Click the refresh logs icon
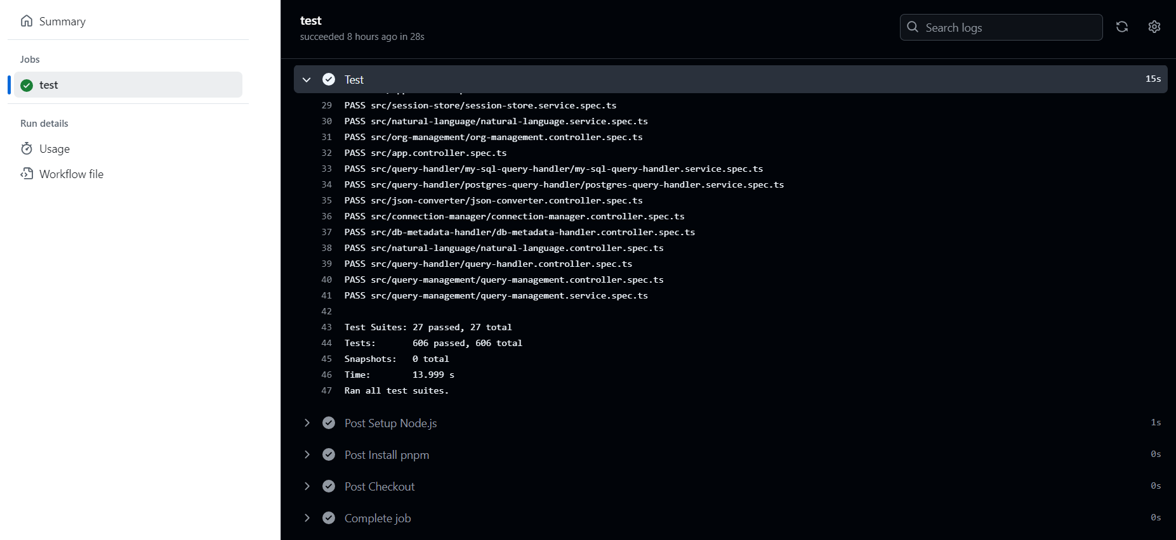The height and width of the screenshot is (540, 1176). (x=1122, y=27)
